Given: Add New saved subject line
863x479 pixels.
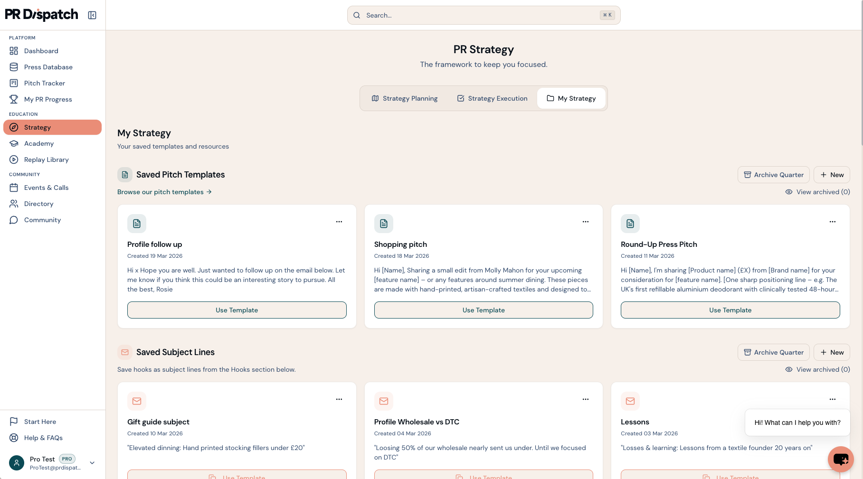Looking at the screenshot, I should click(x=832, y=352).
